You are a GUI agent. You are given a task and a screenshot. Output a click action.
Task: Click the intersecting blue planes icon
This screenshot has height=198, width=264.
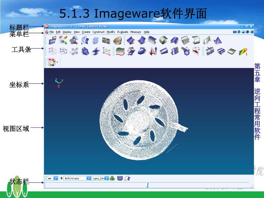pyautogui.click(x=96, y=51)
